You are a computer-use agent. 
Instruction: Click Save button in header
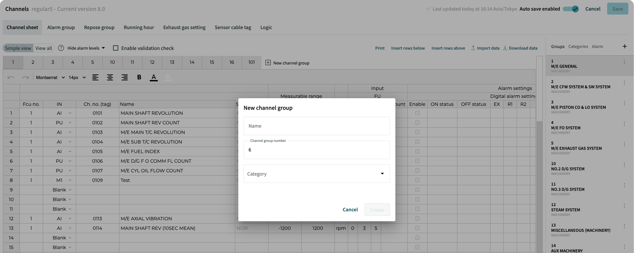click(x=617, y=9)
